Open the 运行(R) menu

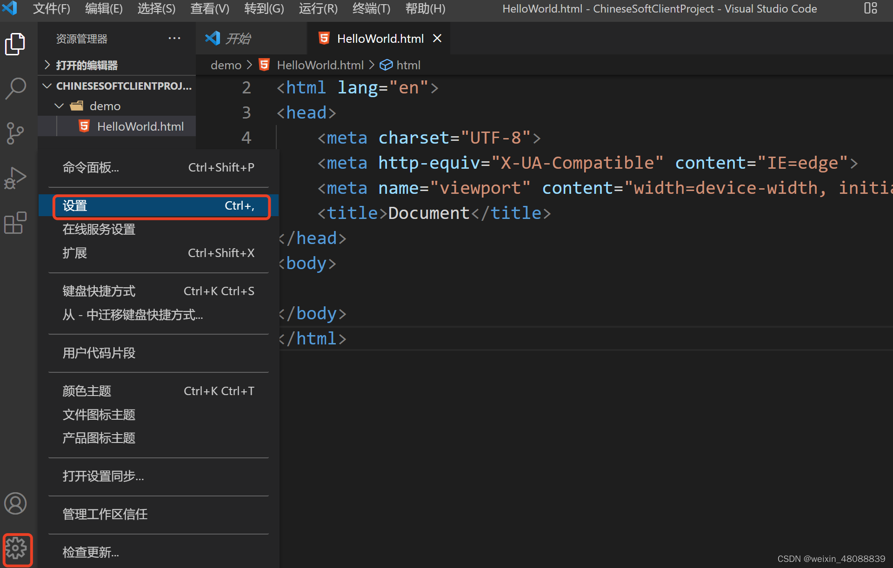pos(318,8)
